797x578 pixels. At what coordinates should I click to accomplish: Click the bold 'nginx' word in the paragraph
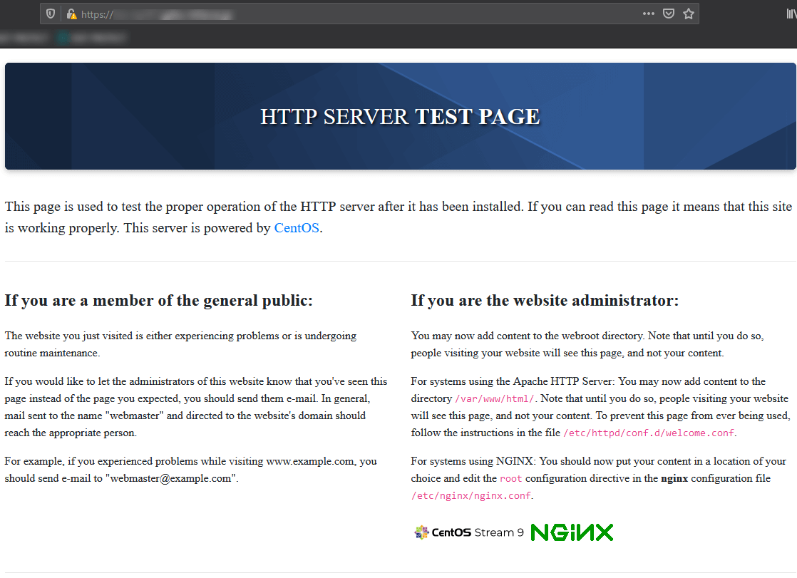(674, 478)
